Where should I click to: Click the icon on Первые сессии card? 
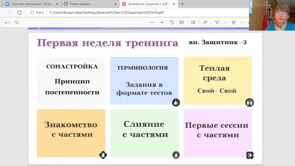click(x=250, y=155)
